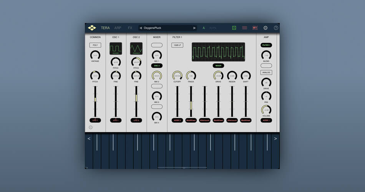
Task: Click the BLEND knob in AMP
Action: tap(266, 55)
